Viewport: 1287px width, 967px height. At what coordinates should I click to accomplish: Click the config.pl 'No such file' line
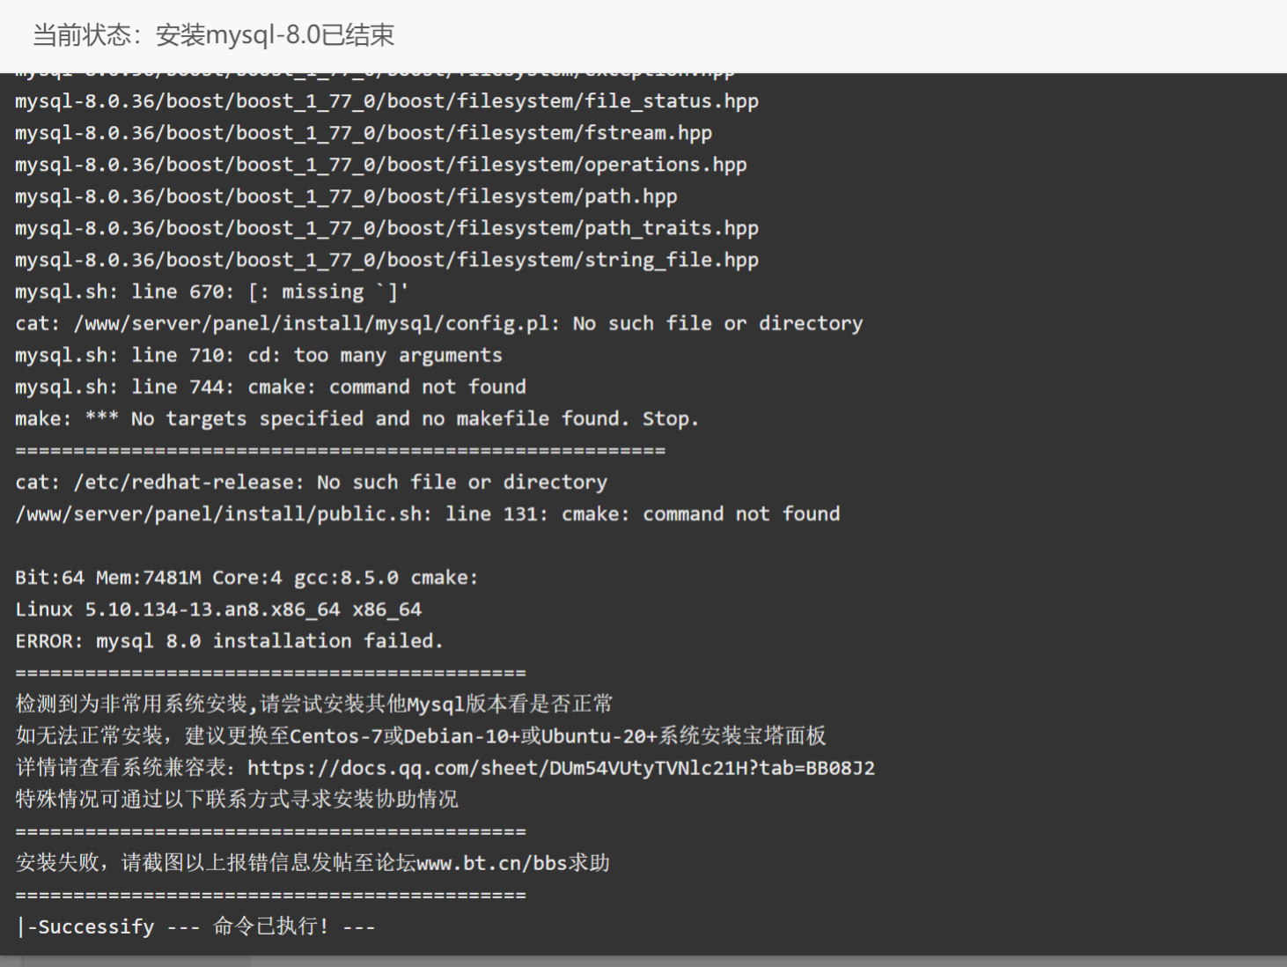438,323
